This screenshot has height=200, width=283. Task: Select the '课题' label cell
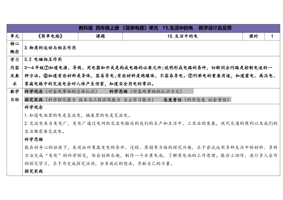pyautogui.click(x=100, y=36)
